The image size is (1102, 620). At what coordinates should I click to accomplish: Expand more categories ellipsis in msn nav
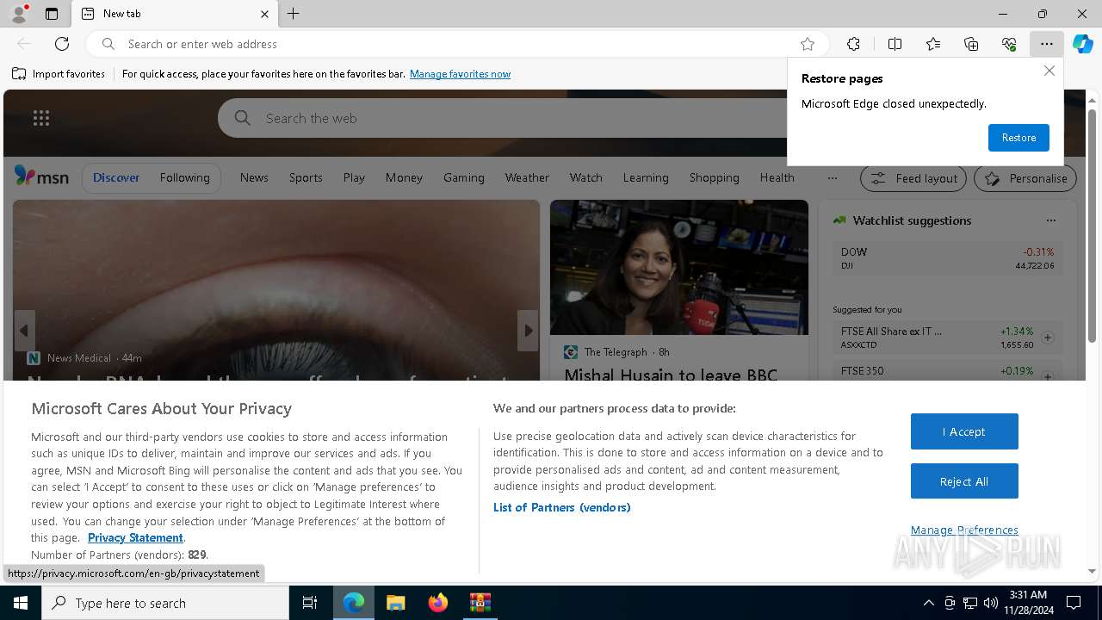832,178
